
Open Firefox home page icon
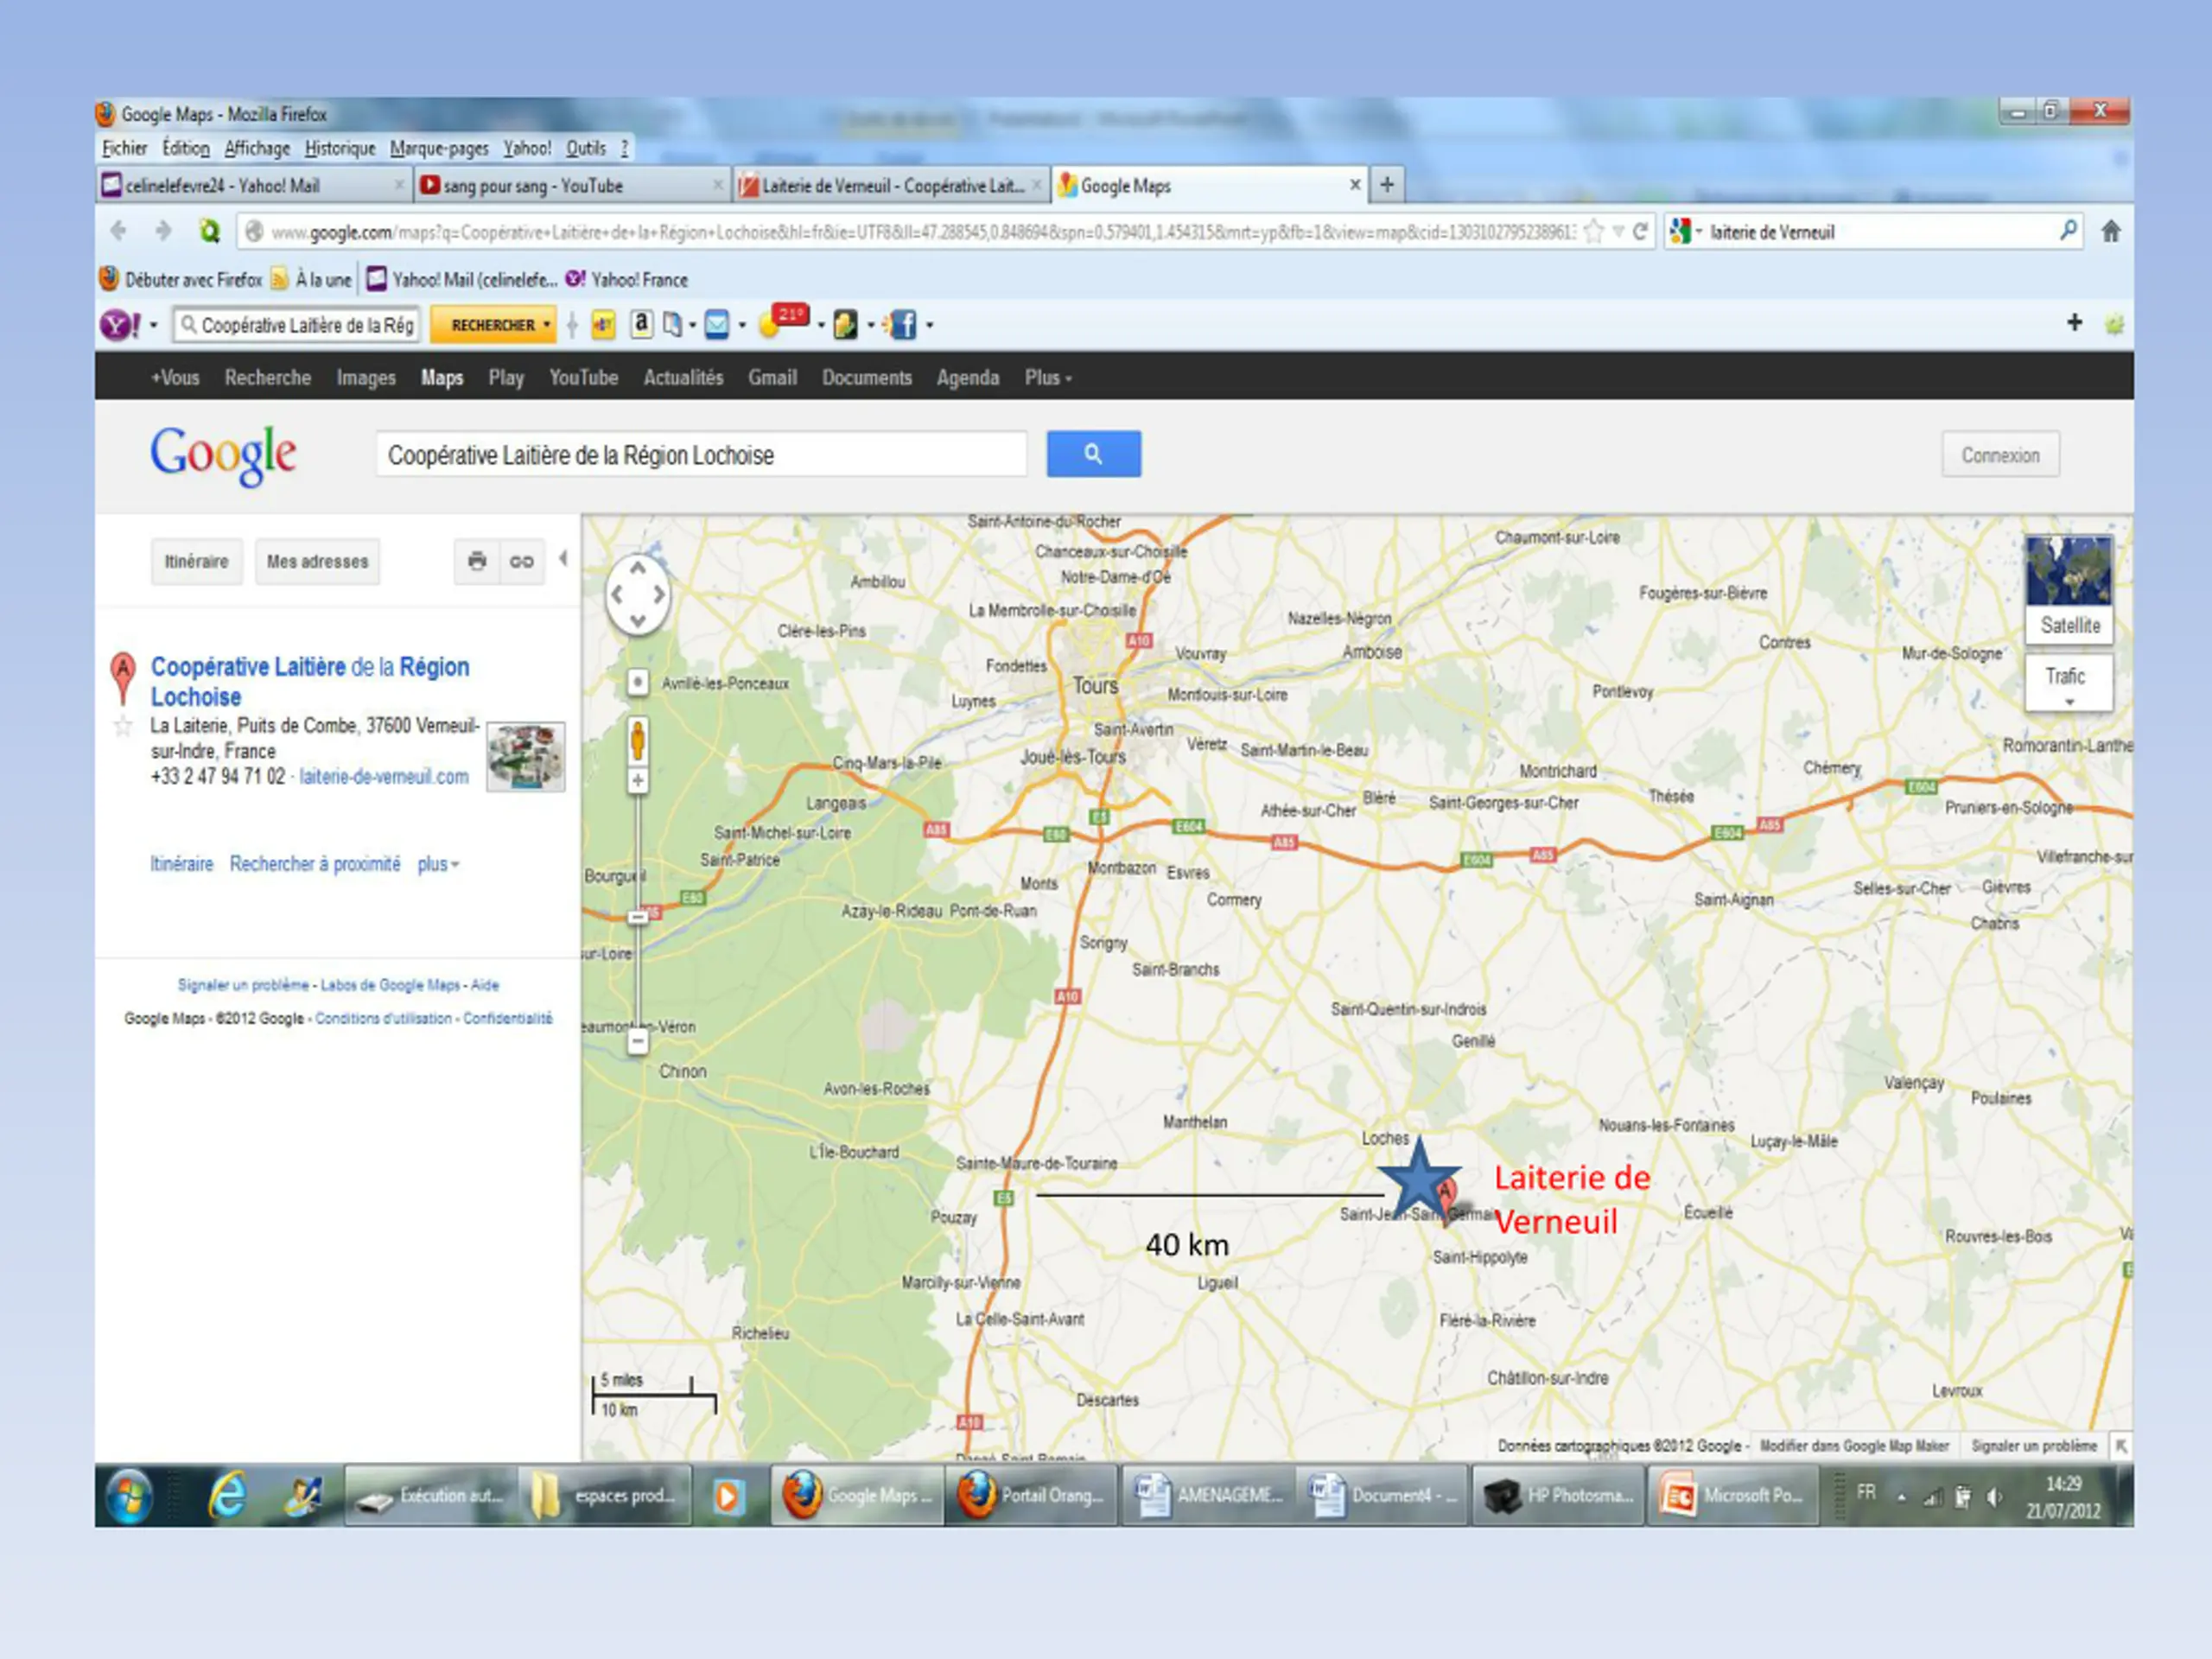(2110, 231)
